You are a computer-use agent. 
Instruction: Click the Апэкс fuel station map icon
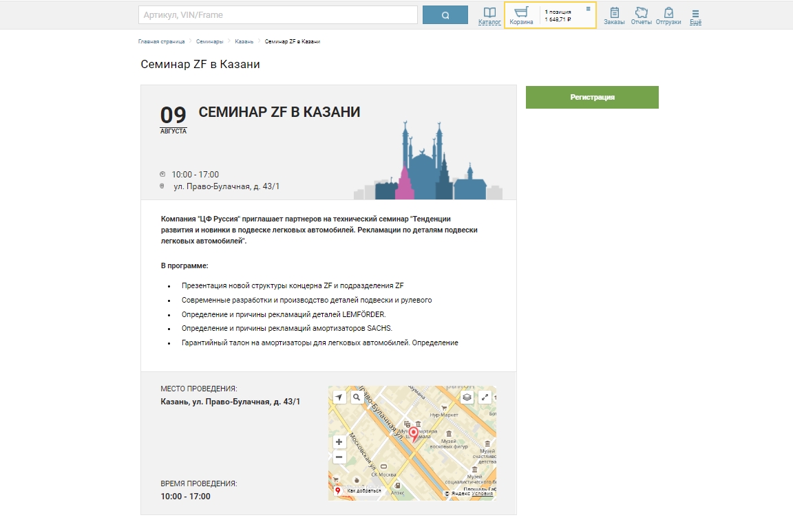coord(397,486)
